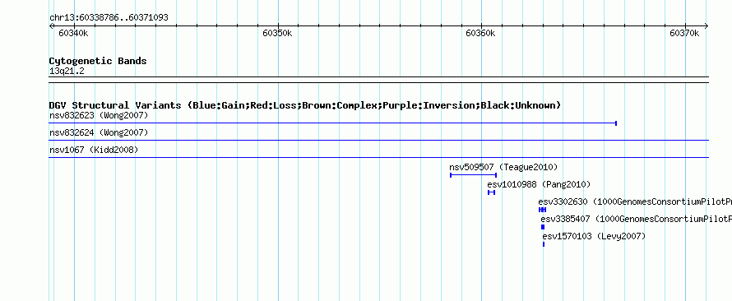This screenshot has width=732, height=301.
Task: Open variant esv3385407 1000Genomes label
Action: pos(637,220)
